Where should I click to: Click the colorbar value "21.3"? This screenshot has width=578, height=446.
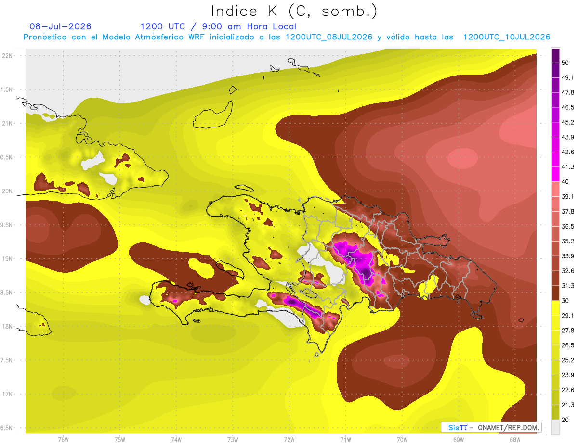pyautogui.click(x=568, y=405)
